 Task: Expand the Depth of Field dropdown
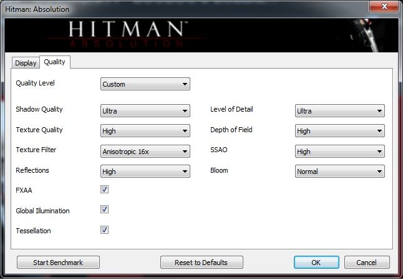[340, 131]
